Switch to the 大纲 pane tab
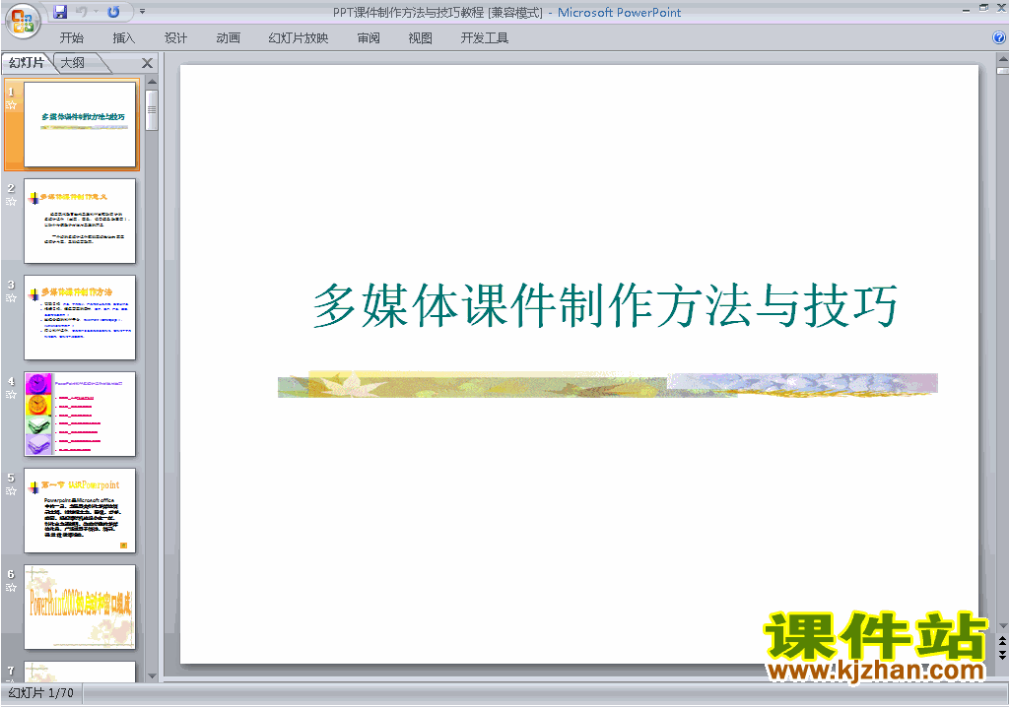 73,62
